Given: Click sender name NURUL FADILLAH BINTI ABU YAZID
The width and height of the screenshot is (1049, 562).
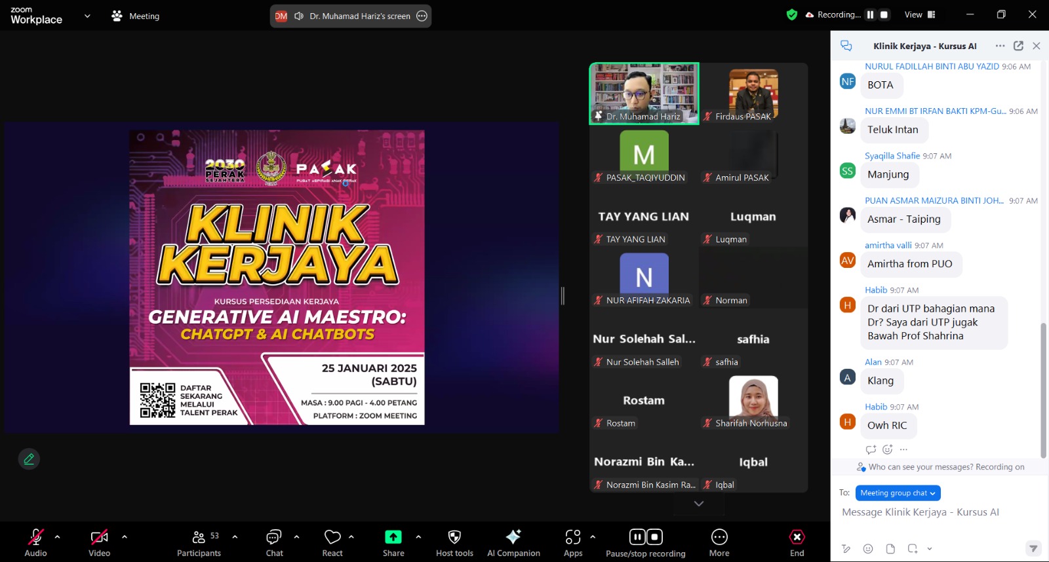Looking at the screenshot, I should point(932,66).
